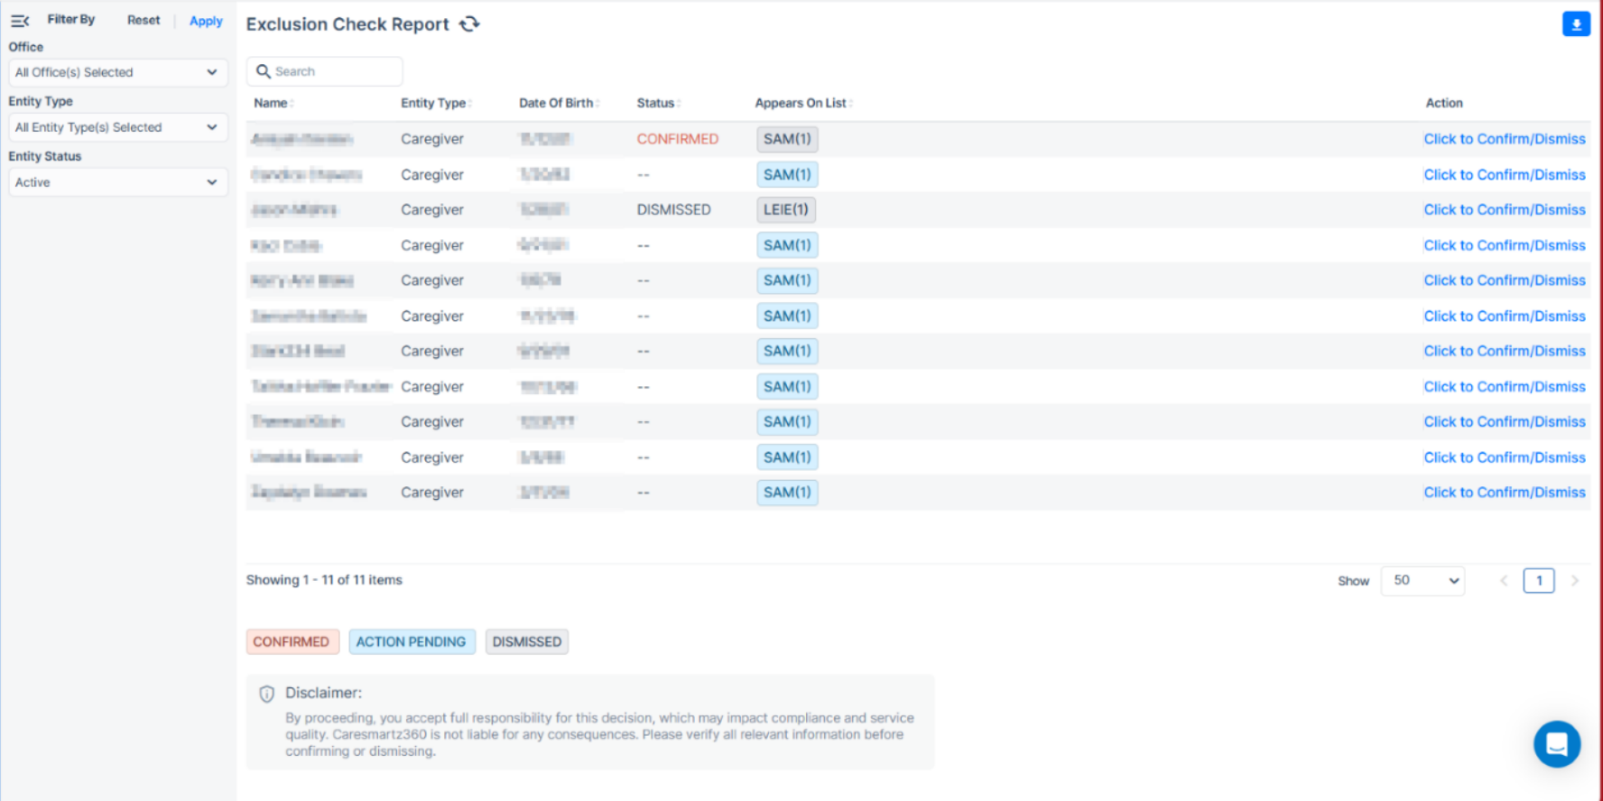
Task: Open the Entity Type dropdown
Action: [117, 127]
